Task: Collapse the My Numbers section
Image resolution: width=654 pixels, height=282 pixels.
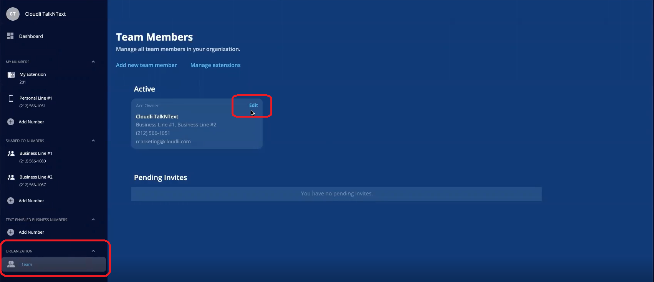Action: point(93,62)
